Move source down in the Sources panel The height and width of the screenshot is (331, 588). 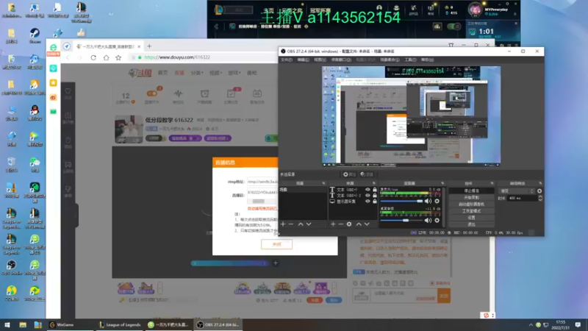pos(367,224)
